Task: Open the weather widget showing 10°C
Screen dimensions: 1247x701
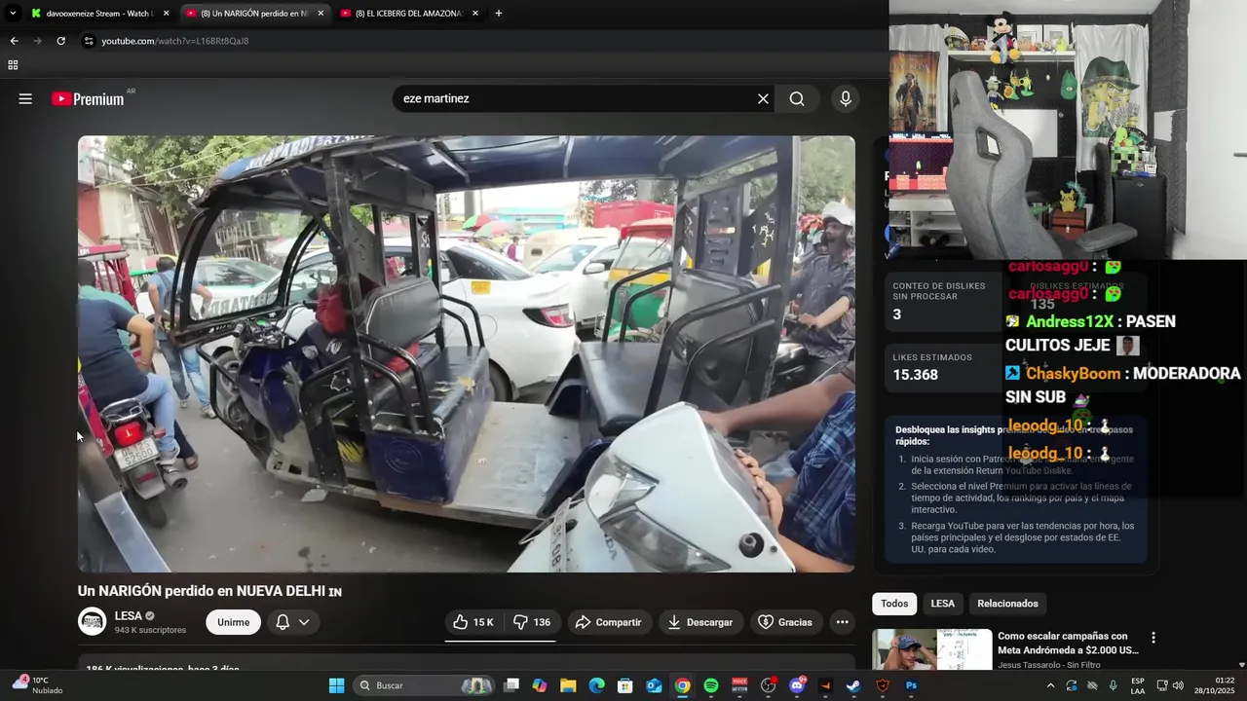Action: 39,685
